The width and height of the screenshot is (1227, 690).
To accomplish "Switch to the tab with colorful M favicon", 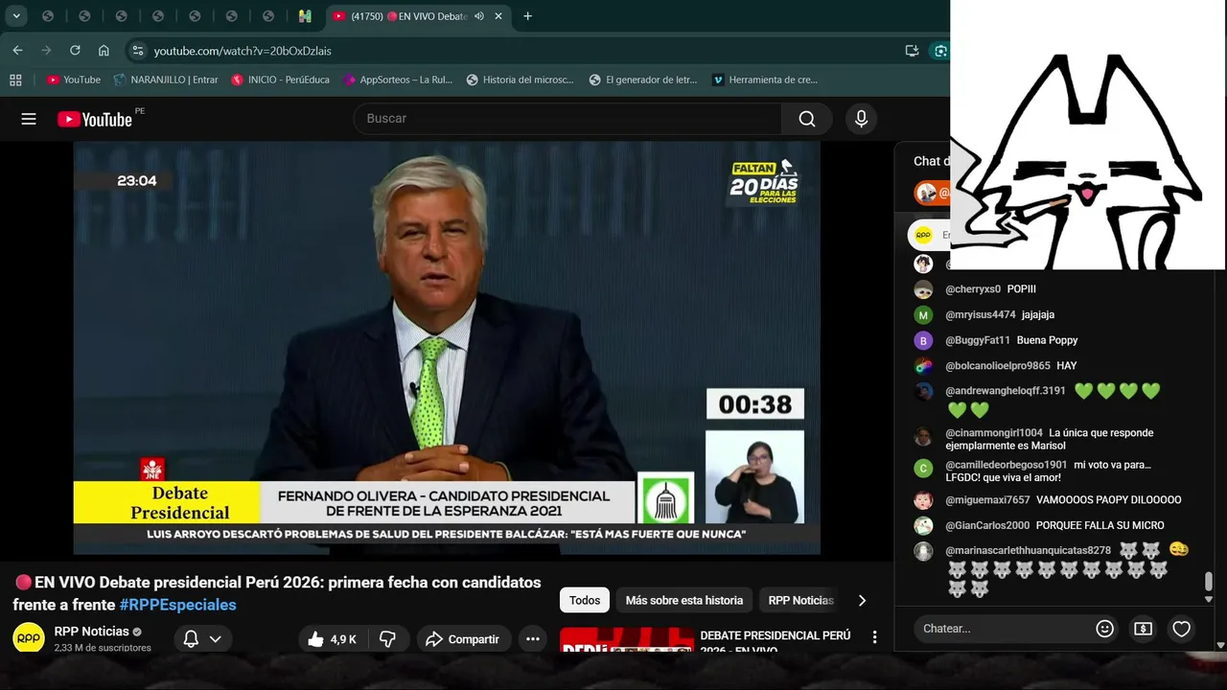I will (x=305, y=16).
